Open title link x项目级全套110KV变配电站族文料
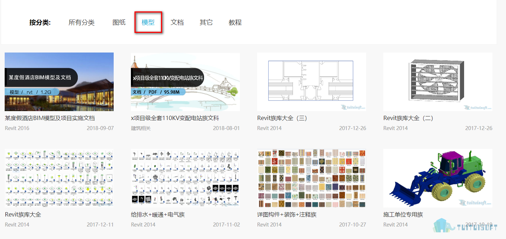This screenshot has height=239, width=506. 175,118
